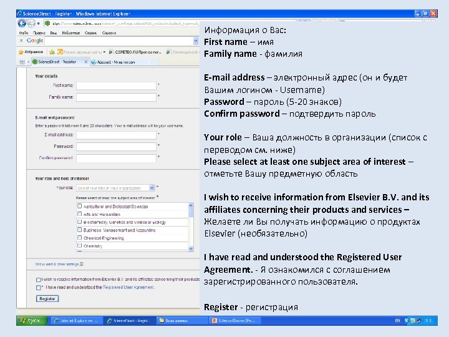
Task: Open the folder window taskbar item
Action: click(181, 321)
